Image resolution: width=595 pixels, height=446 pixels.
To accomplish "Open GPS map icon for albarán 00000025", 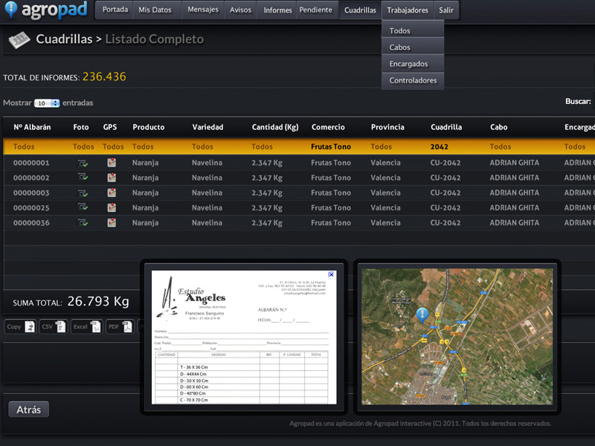I will click(112, 207).
